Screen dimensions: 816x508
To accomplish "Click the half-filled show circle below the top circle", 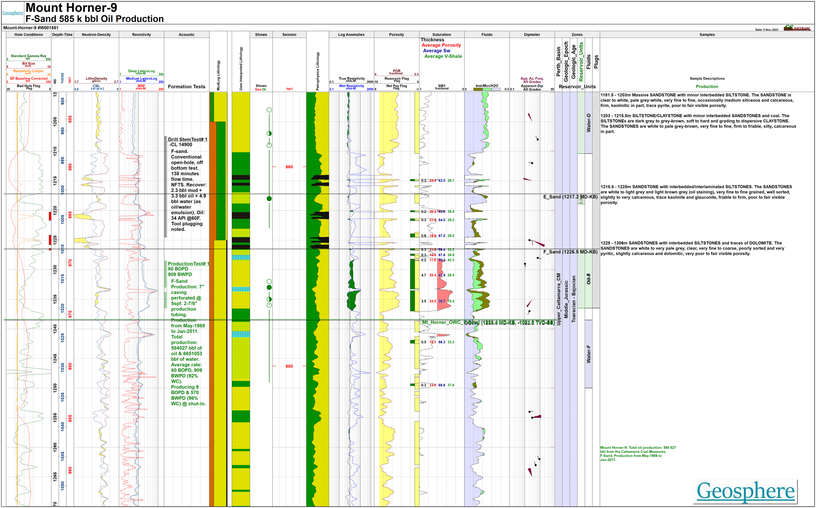I will click(269, 133).
